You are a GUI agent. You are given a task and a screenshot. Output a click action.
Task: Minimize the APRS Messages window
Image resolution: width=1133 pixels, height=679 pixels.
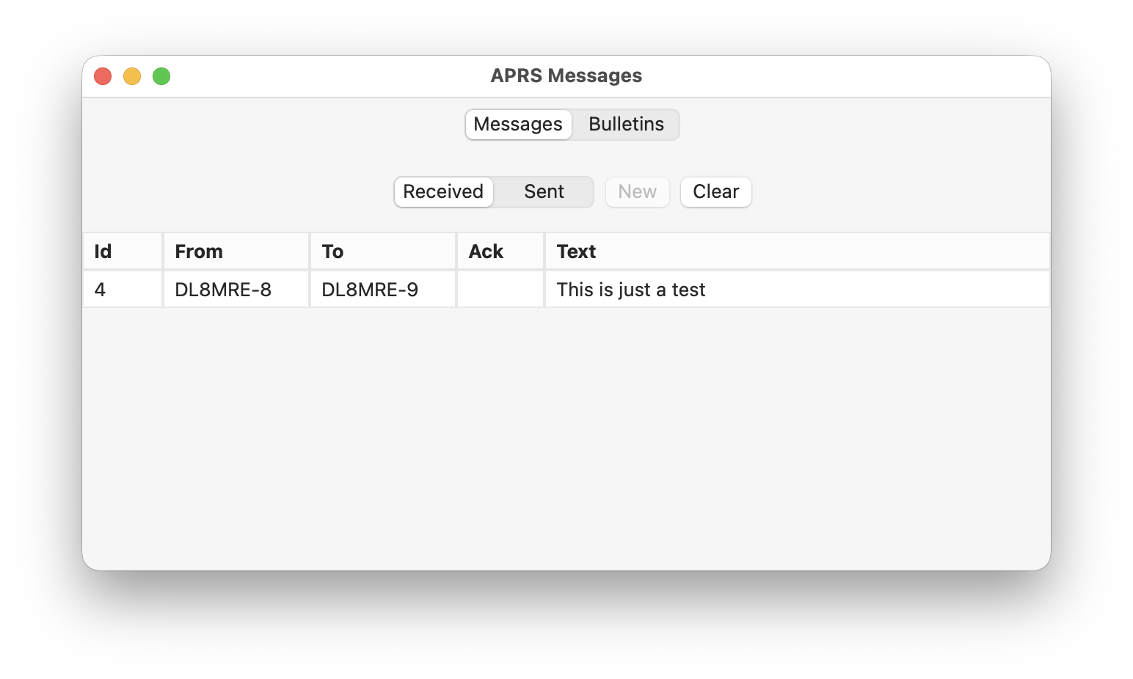[132, 76]
